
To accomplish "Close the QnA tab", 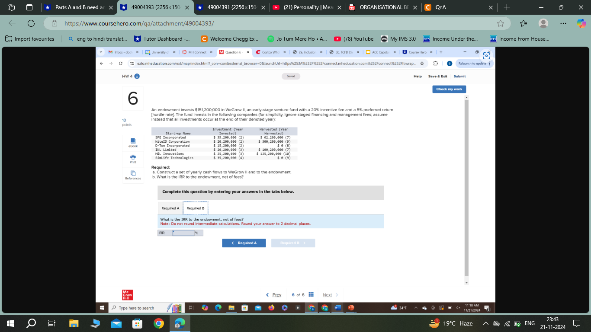I will click(491, 7).
